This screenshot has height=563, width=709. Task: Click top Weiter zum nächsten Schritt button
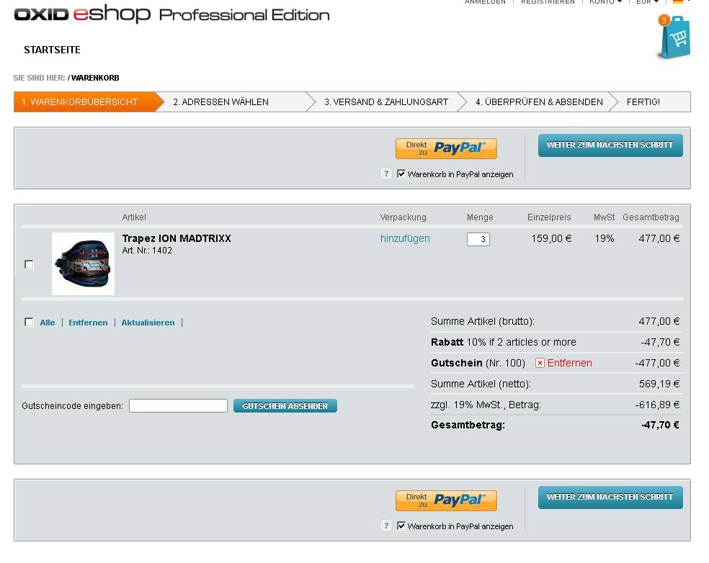610,145
